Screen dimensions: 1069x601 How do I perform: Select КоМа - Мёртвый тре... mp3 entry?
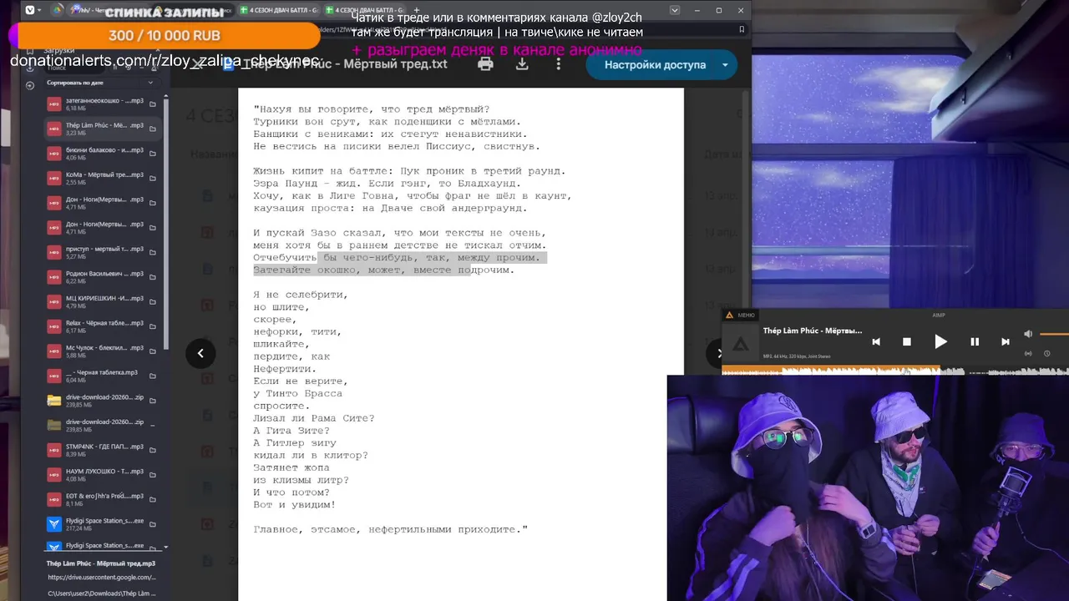point(102,179)
